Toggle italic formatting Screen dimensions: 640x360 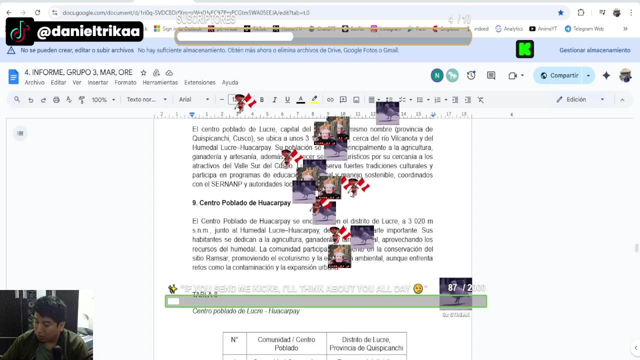pyautogui.click(x=274, y=99)
